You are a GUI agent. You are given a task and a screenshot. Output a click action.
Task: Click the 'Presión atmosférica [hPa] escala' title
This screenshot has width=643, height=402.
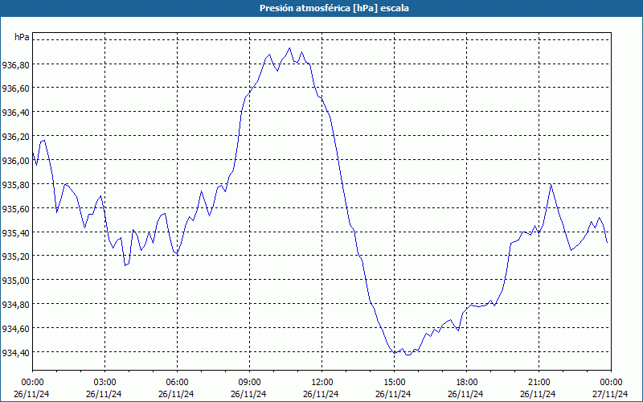coord(334,8)
